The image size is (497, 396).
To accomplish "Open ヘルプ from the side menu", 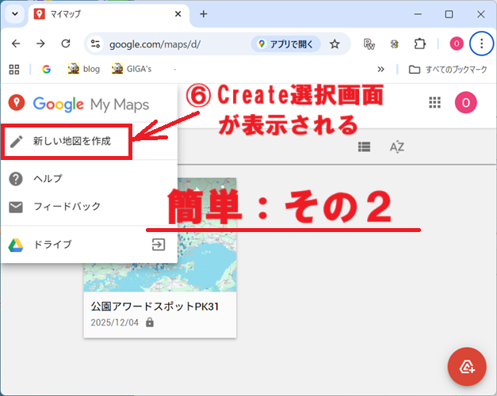I will tap(48, 179).
